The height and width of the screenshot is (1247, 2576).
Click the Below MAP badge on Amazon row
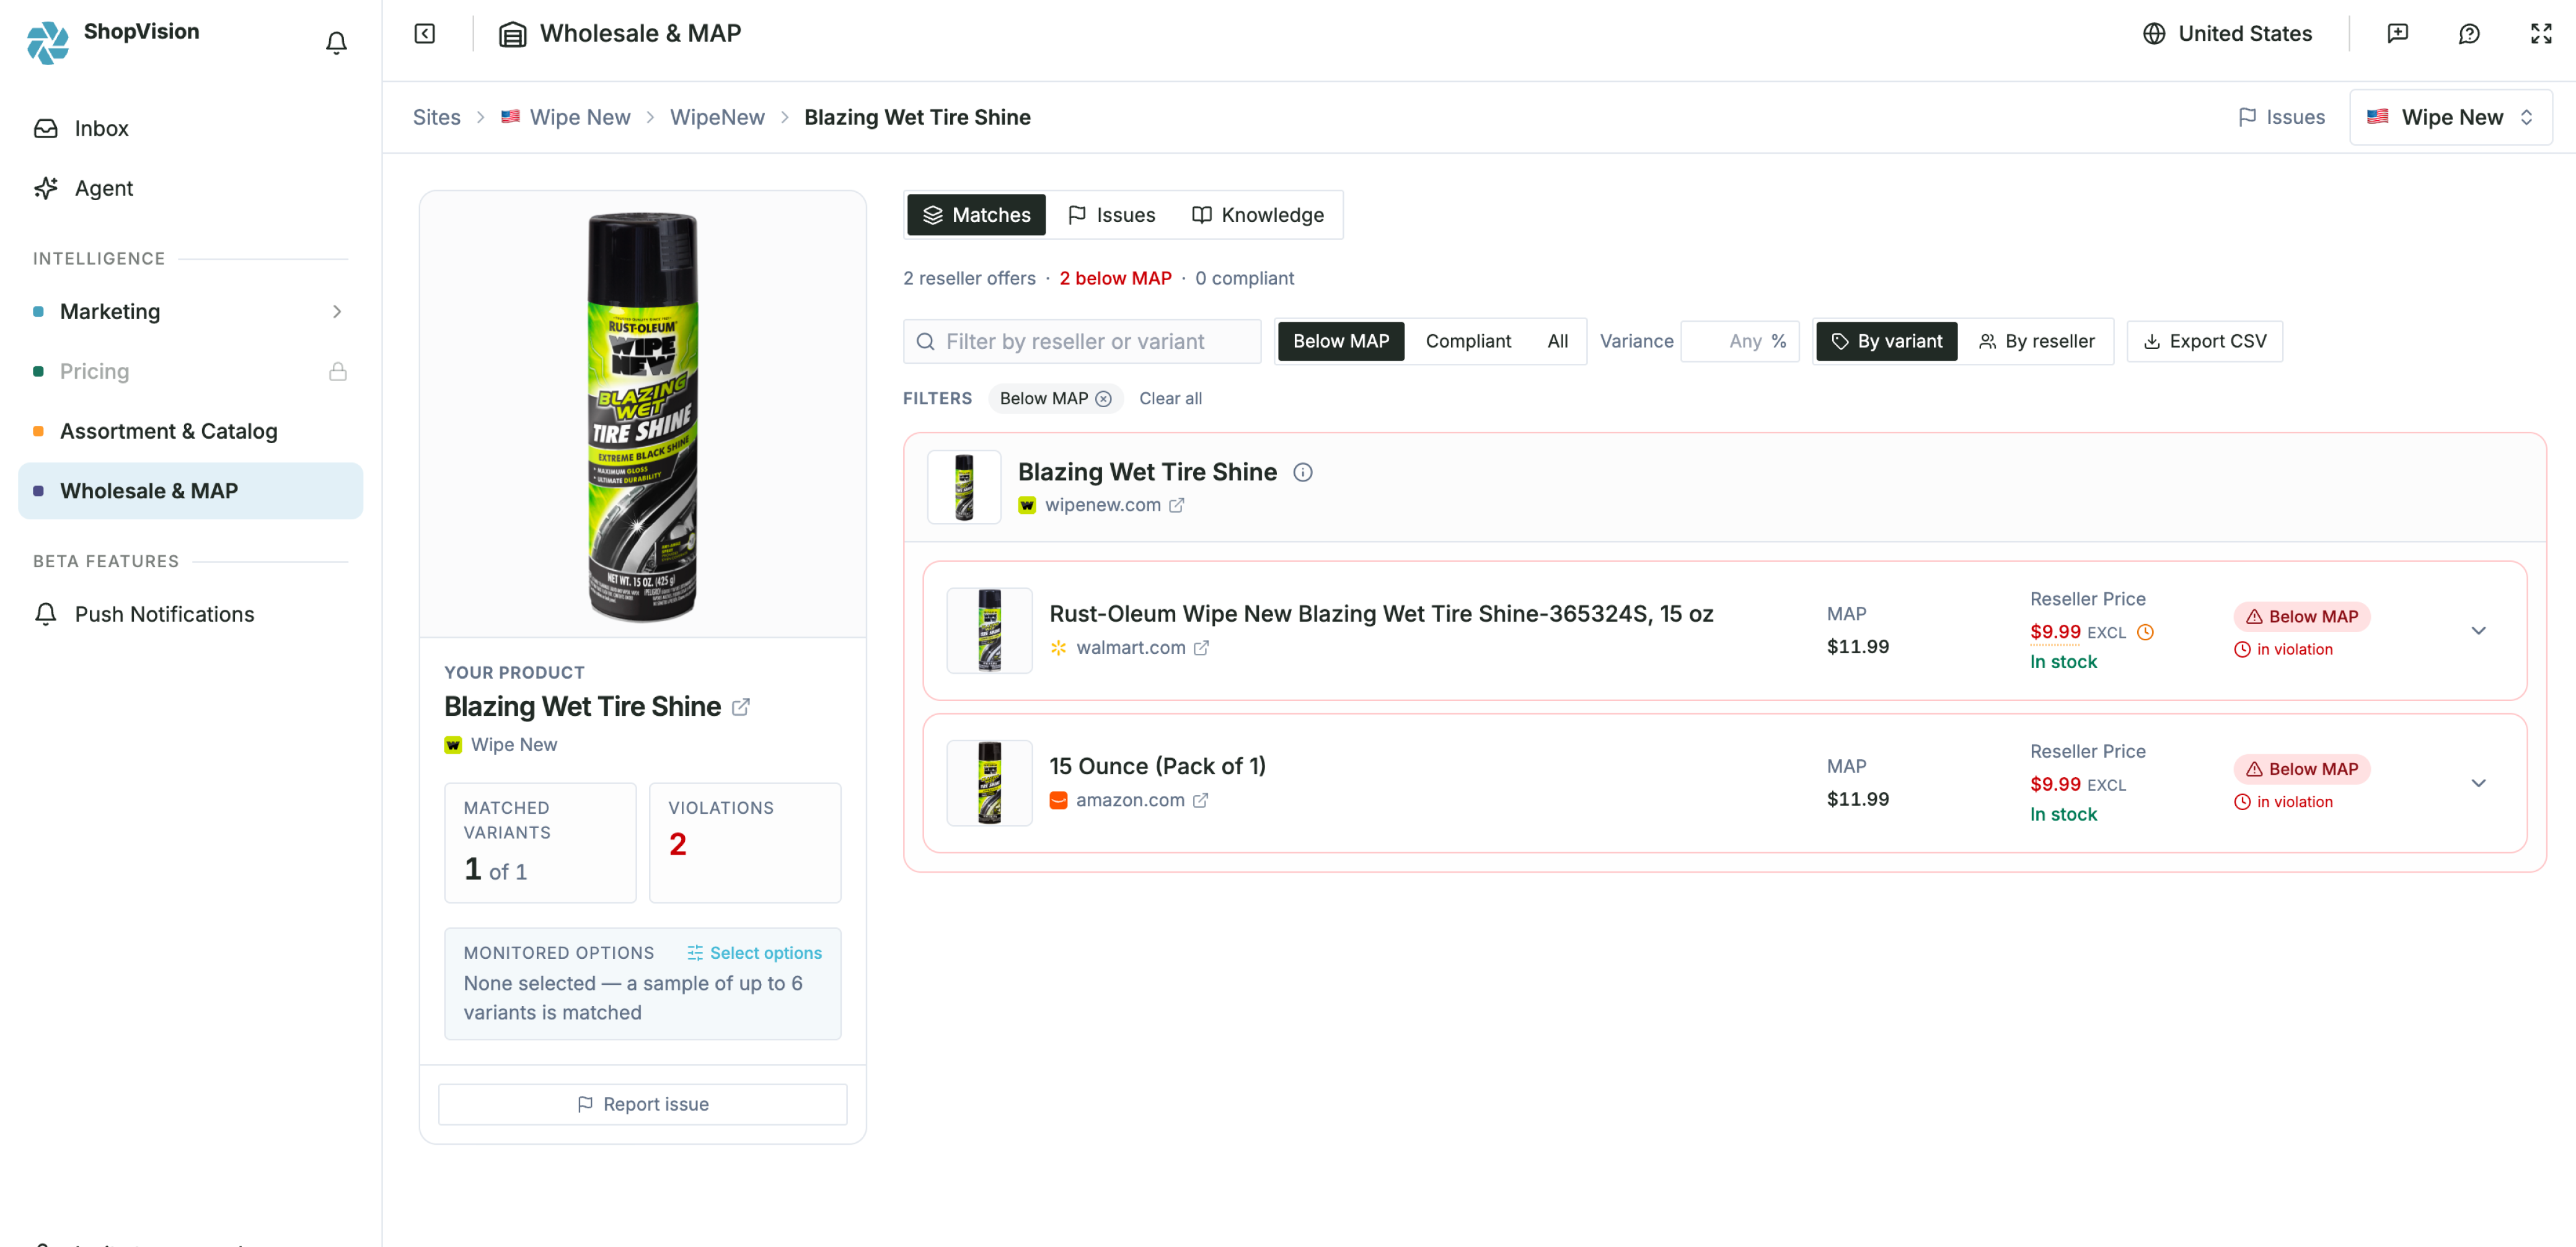point(2302,769)
